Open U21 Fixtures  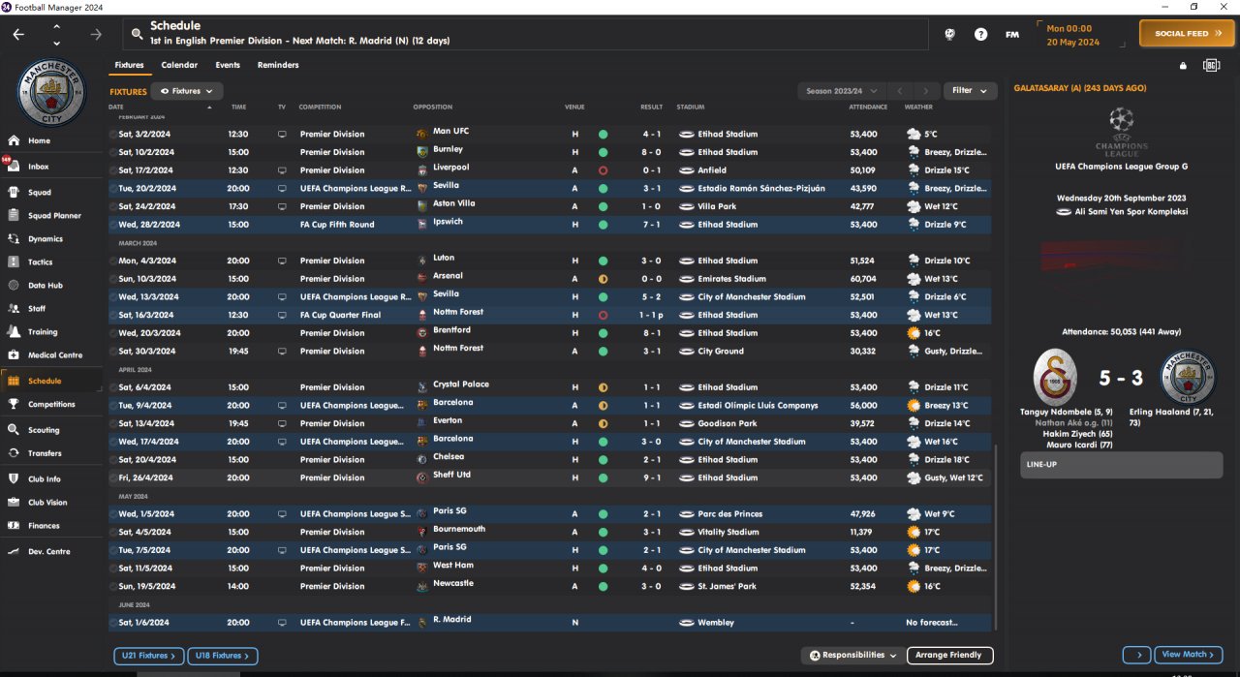click(148, 656)
